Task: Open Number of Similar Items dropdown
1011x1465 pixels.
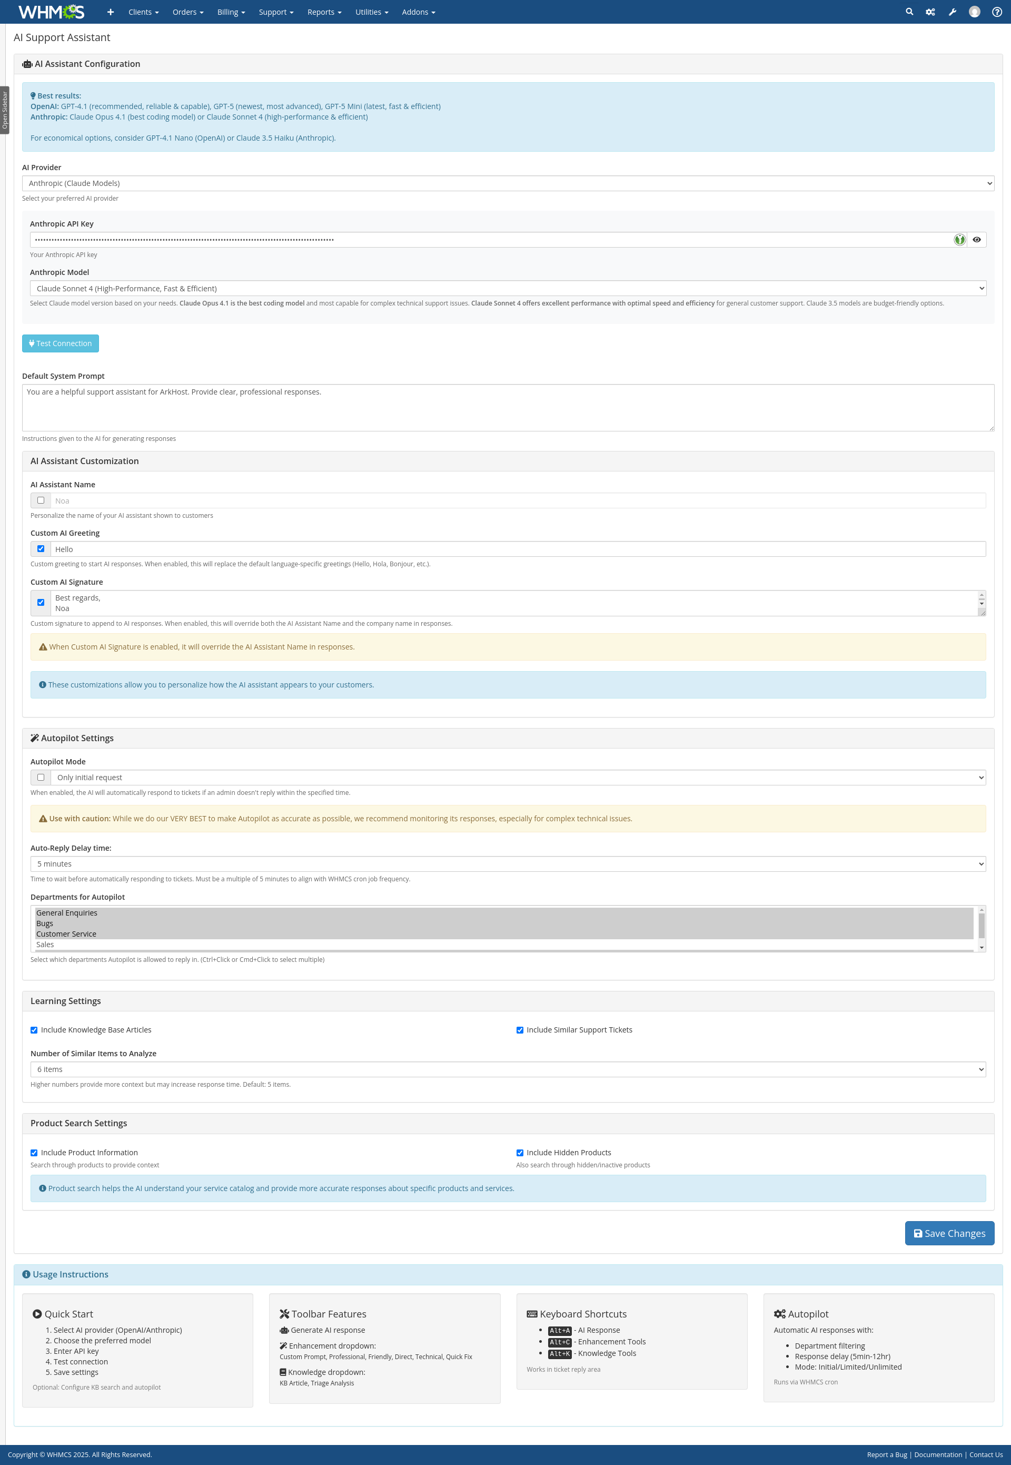Action: point(508,1069)
